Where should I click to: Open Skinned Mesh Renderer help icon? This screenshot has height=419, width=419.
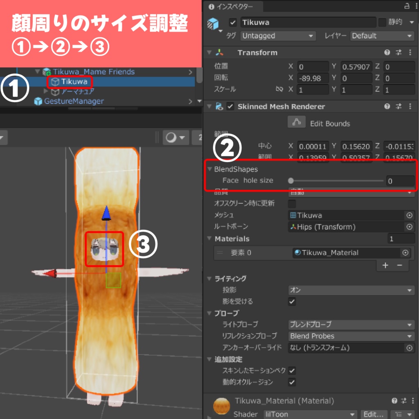click(x=387, y=106)
